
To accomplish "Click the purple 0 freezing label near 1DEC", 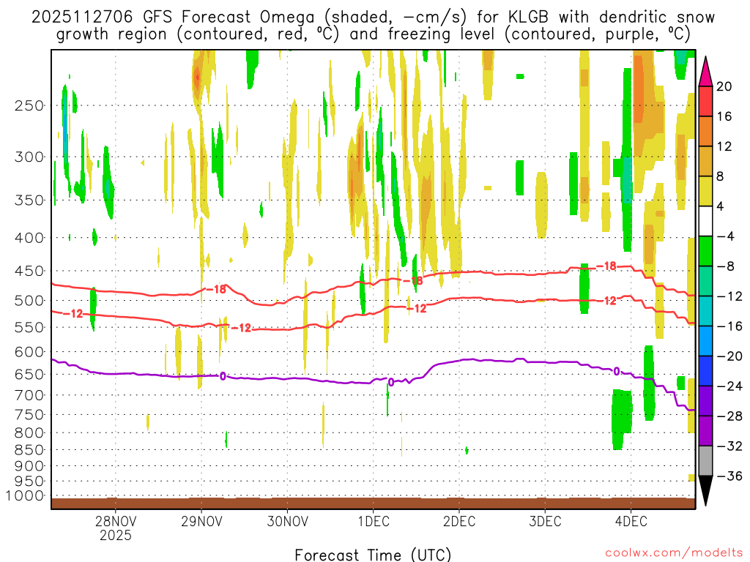I will click(391, 382).
